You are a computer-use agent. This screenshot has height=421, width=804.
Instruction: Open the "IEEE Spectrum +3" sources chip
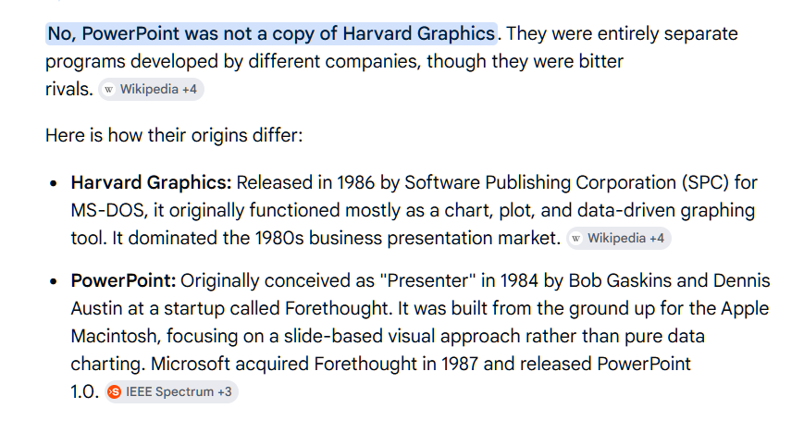click(x=171, y=391)
